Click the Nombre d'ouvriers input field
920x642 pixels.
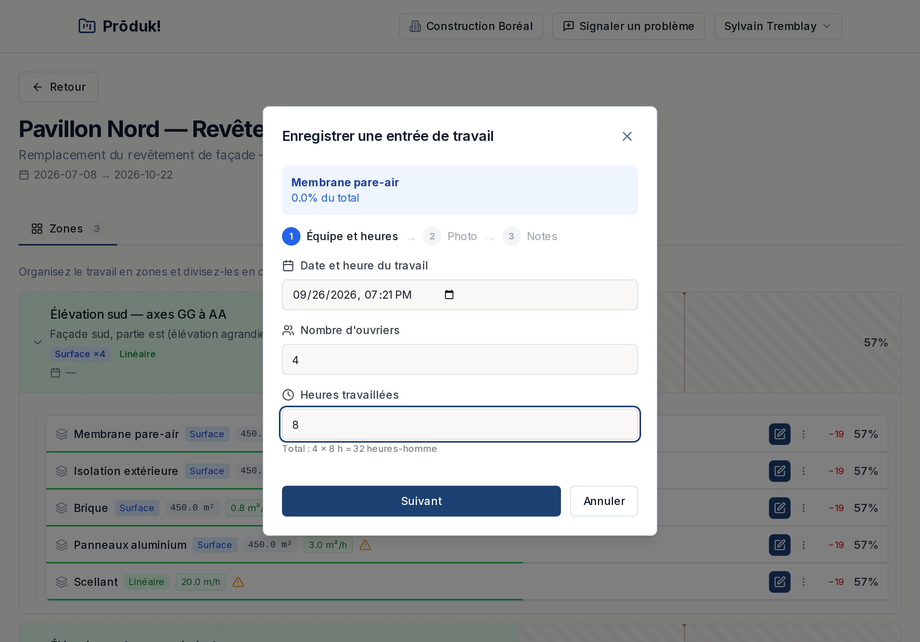[x=460, y=359]
